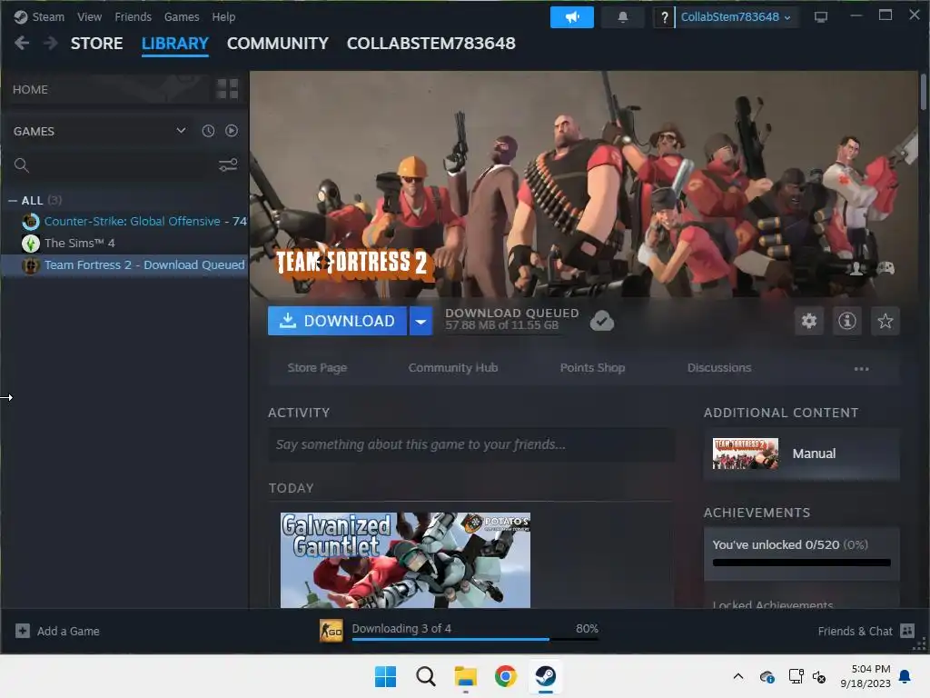Open Team Fortress 2 manage gear
The width and height of the screenshot is (930, 698).
(x=809, y=321)
